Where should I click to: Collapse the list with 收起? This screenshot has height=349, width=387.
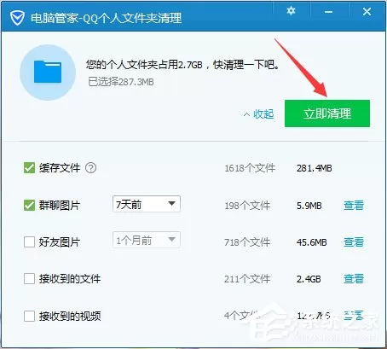[x=259, y=114]
